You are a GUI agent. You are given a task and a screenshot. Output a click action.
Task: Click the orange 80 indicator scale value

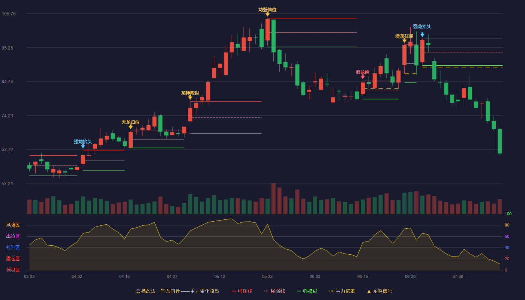[507, 225]
